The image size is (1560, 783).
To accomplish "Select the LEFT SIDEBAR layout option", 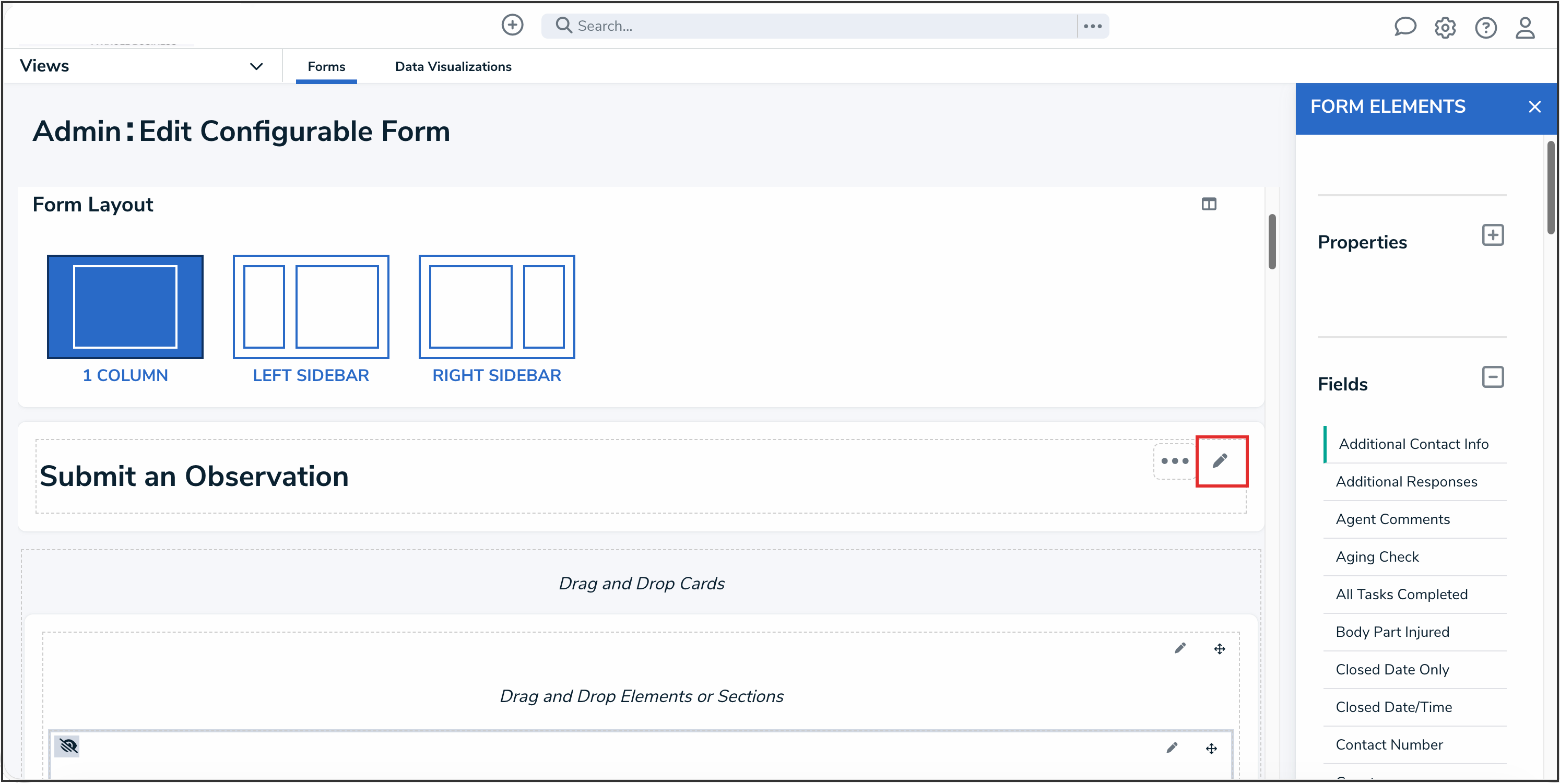I will coord(311,307).
